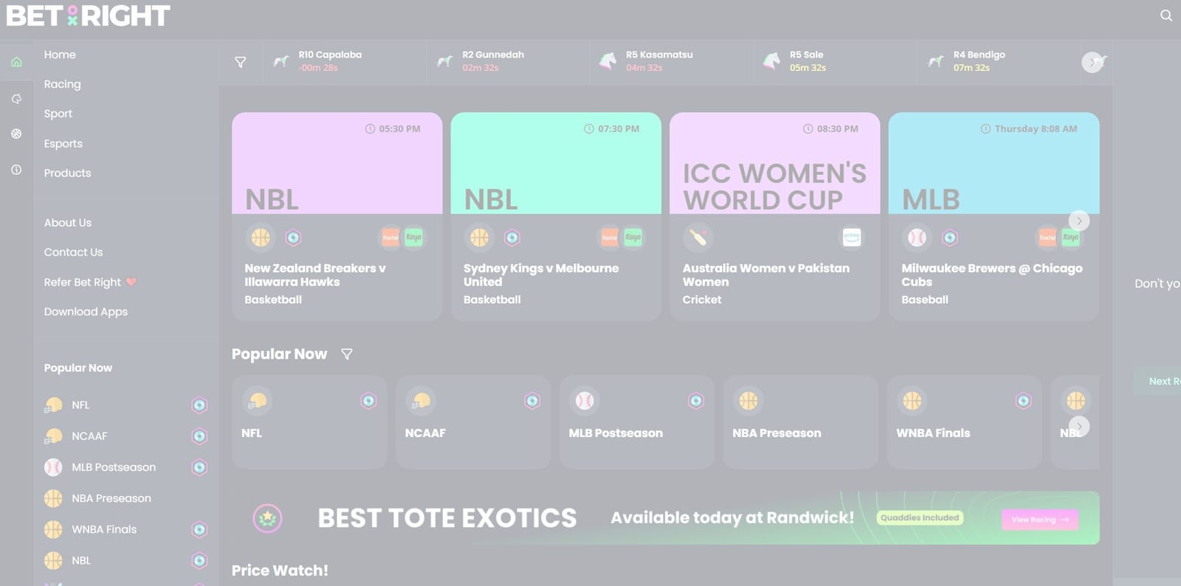Viewport: 1181px width, 586px height.
Task: Select the R2 Gunnedah race
Action: (492, 61)
